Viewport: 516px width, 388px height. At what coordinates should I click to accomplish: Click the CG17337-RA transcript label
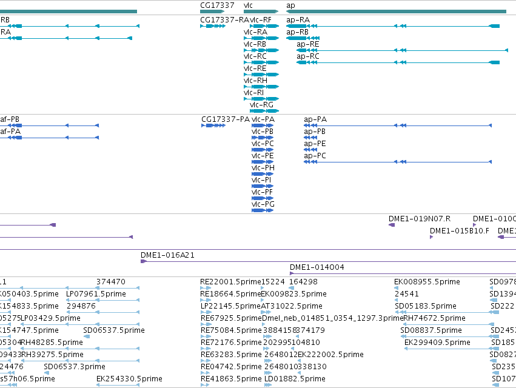[x=225, y=20]
